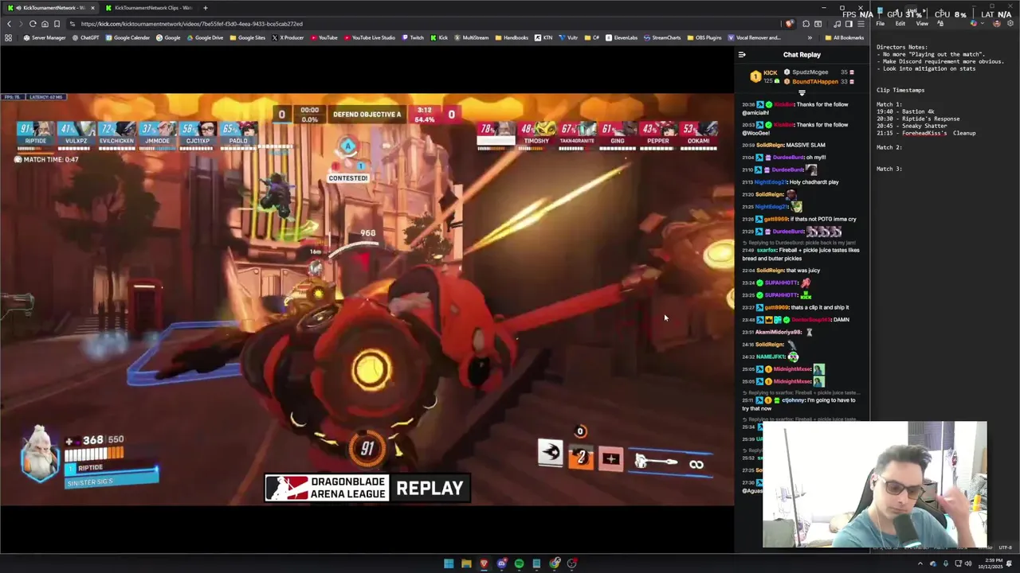Screen dimensions: 1020x573
Task: Expand the Handbooks bookmark folder
Action: [x=512, y=37]
